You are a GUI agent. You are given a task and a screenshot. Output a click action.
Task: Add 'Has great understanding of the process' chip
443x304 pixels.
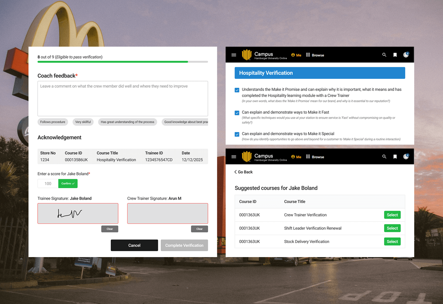pos(128,122)
